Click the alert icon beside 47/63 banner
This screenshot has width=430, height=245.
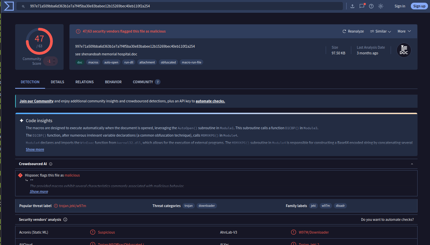[x=78, y=31]
